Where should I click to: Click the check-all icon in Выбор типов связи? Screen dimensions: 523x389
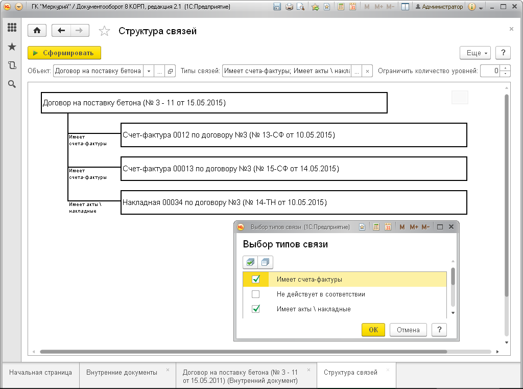point(250,262)
